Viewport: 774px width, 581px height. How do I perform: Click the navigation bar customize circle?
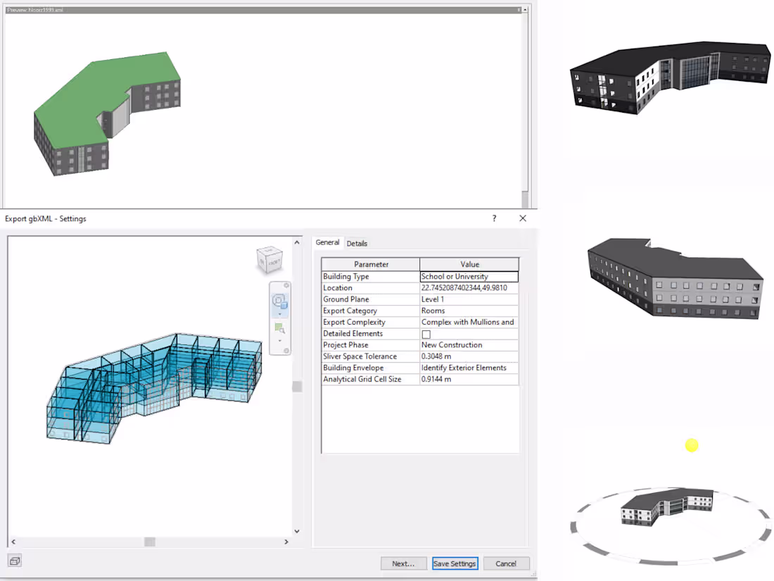coord(286,350)
